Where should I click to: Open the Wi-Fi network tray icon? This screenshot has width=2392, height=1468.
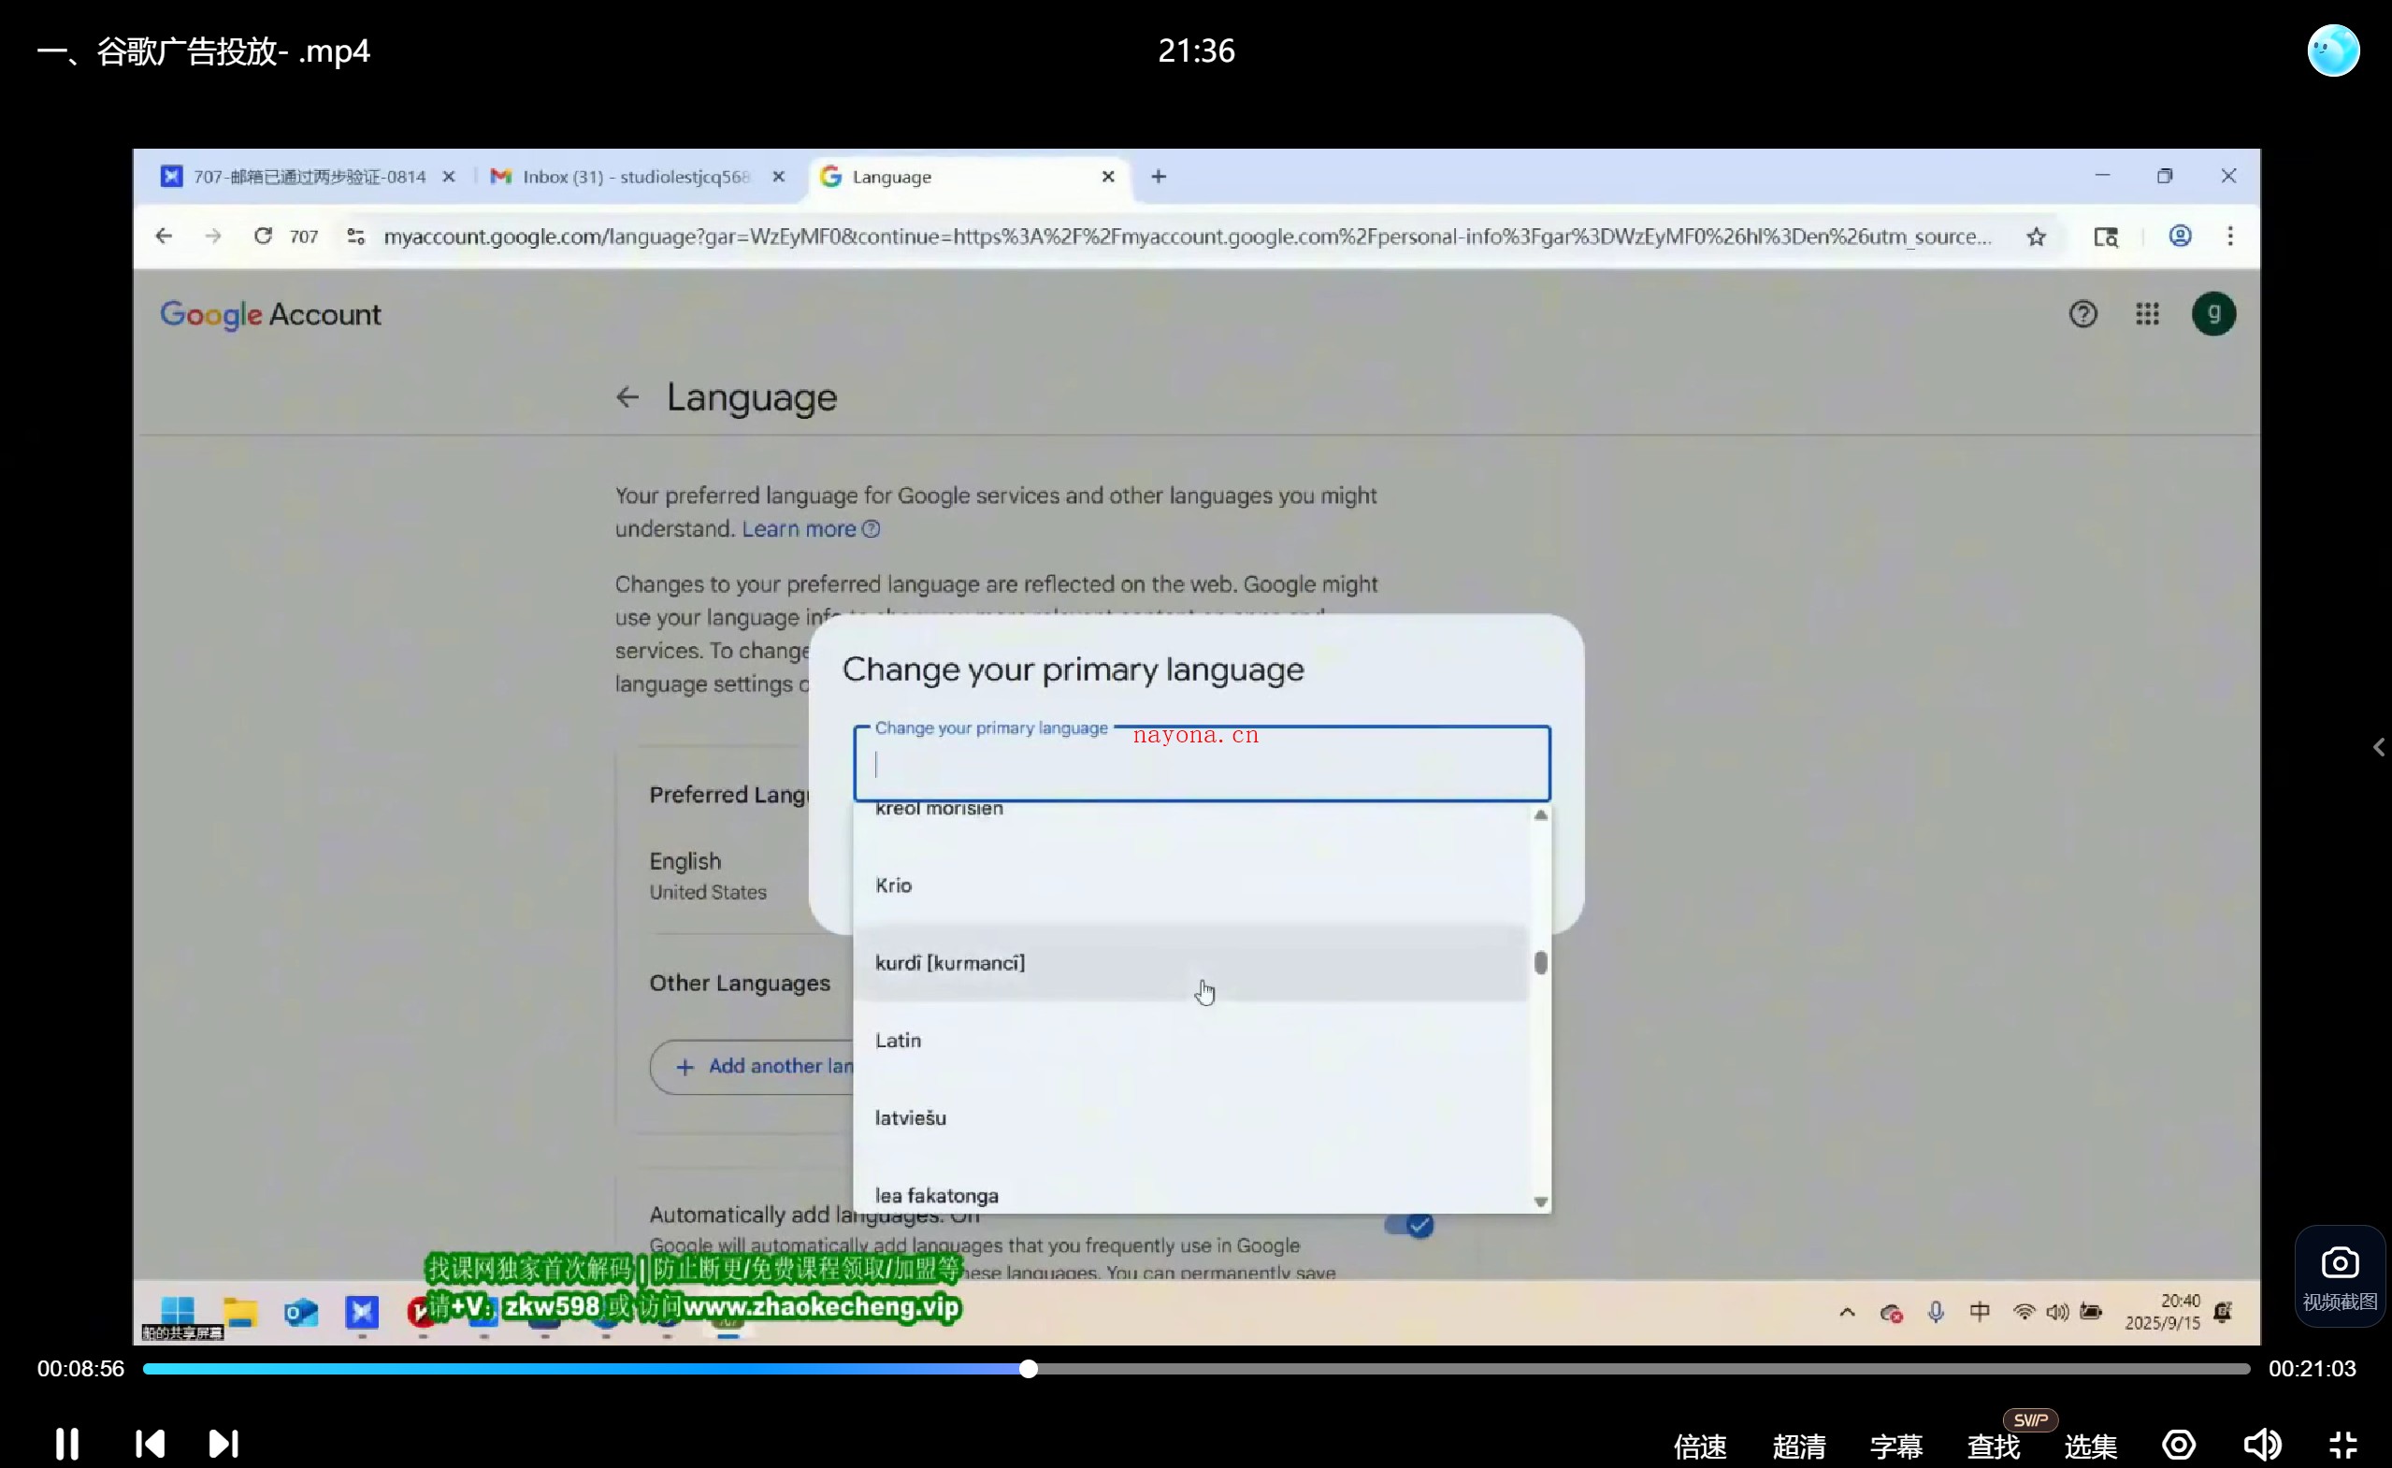click(2024, 1312)
